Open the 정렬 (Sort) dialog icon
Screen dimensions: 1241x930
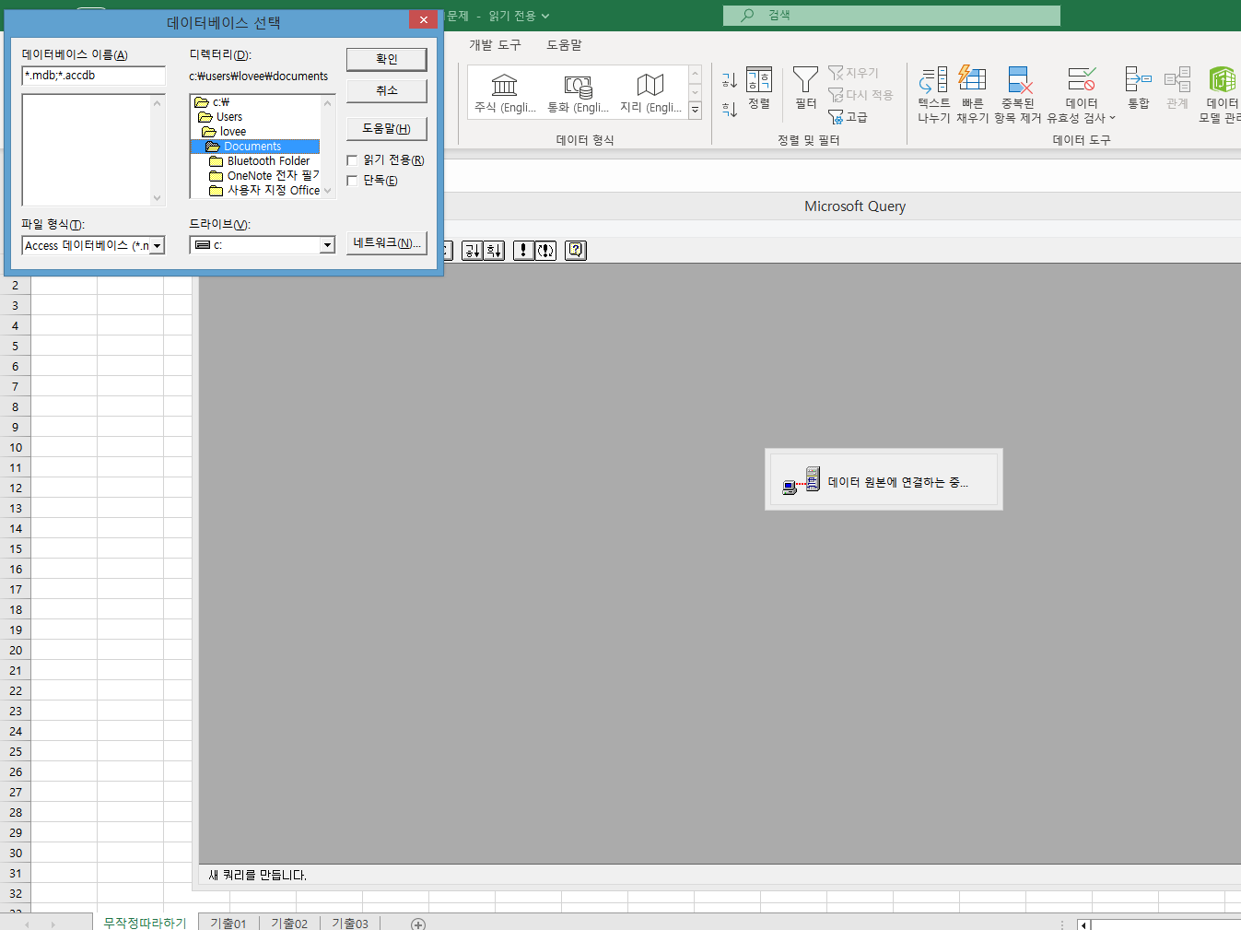click(758, 81)
